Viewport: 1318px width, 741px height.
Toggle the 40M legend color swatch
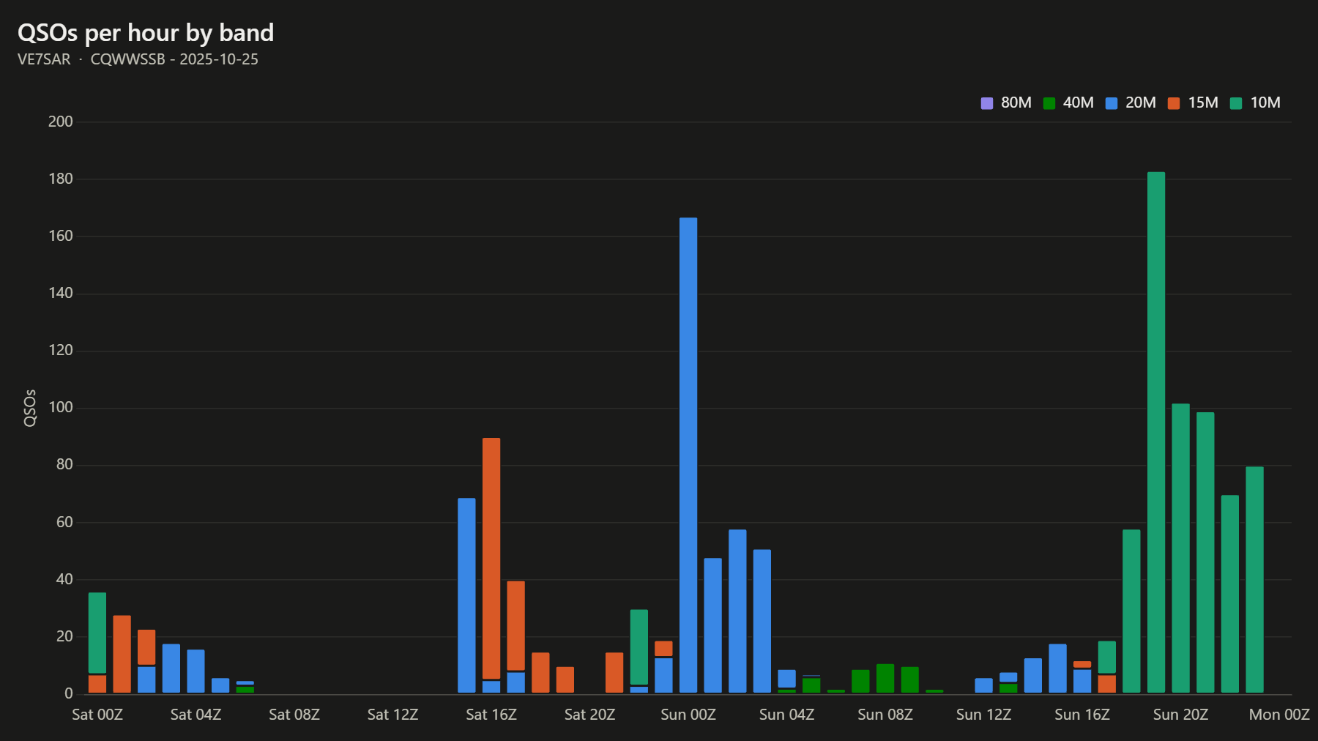[x=1049, y=103]
